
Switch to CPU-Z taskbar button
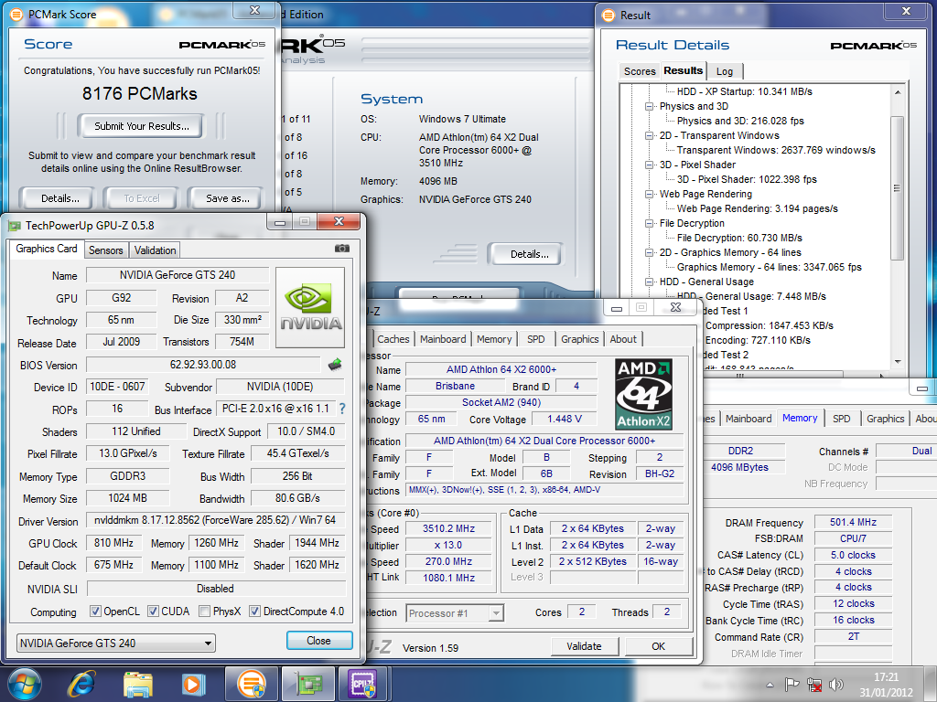coord(363,684)
